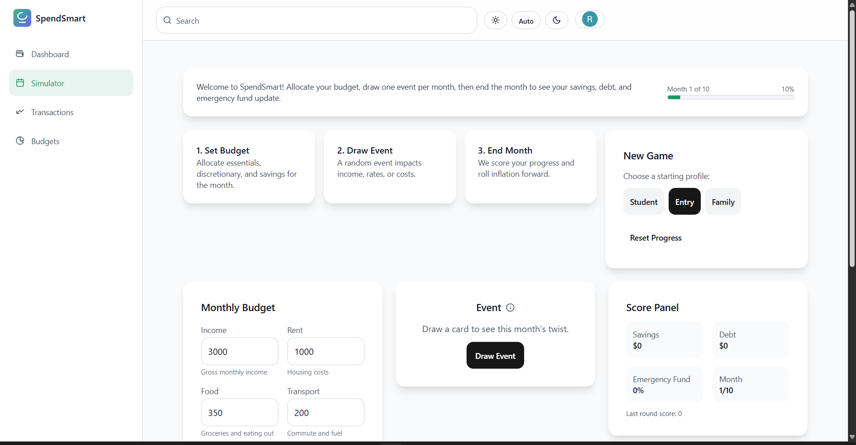Screen dimensions: 856x445
Task: Switch to dark theme moon icon
Action: 557,20
